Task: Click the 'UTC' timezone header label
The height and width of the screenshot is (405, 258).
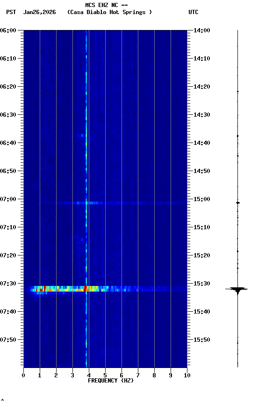Action: pos(193,12)
